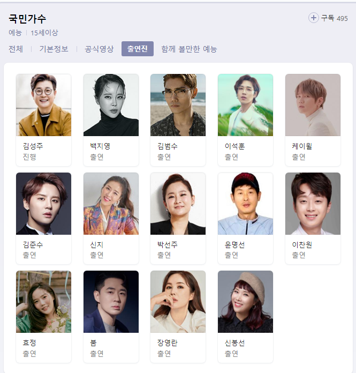Open 김범수 cast photo
The height and width of the screenshot is (373, 356).
178,105
